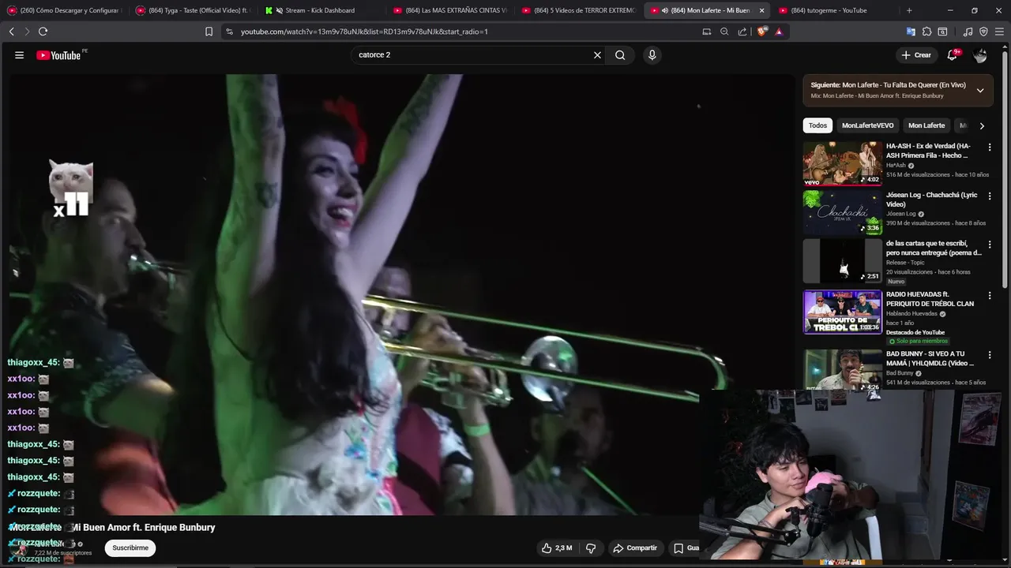Open options for RADIO HUEVADAS video
The image size is (1011, 568).
[x=990, y=296]
